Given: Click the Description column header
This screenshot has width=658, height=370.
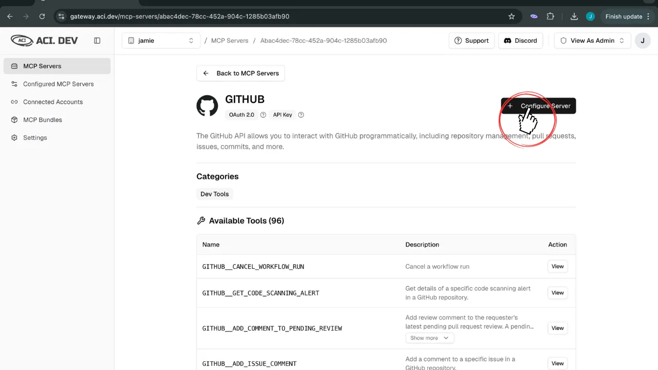Looking at the screenshot, I should click(422, 245).
